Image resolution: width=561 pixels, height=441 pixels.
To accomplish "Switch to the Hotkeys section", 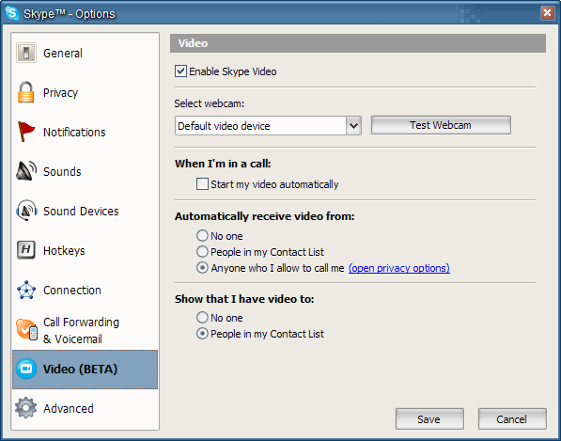I will pyautogui.click(x=86, y=250).
